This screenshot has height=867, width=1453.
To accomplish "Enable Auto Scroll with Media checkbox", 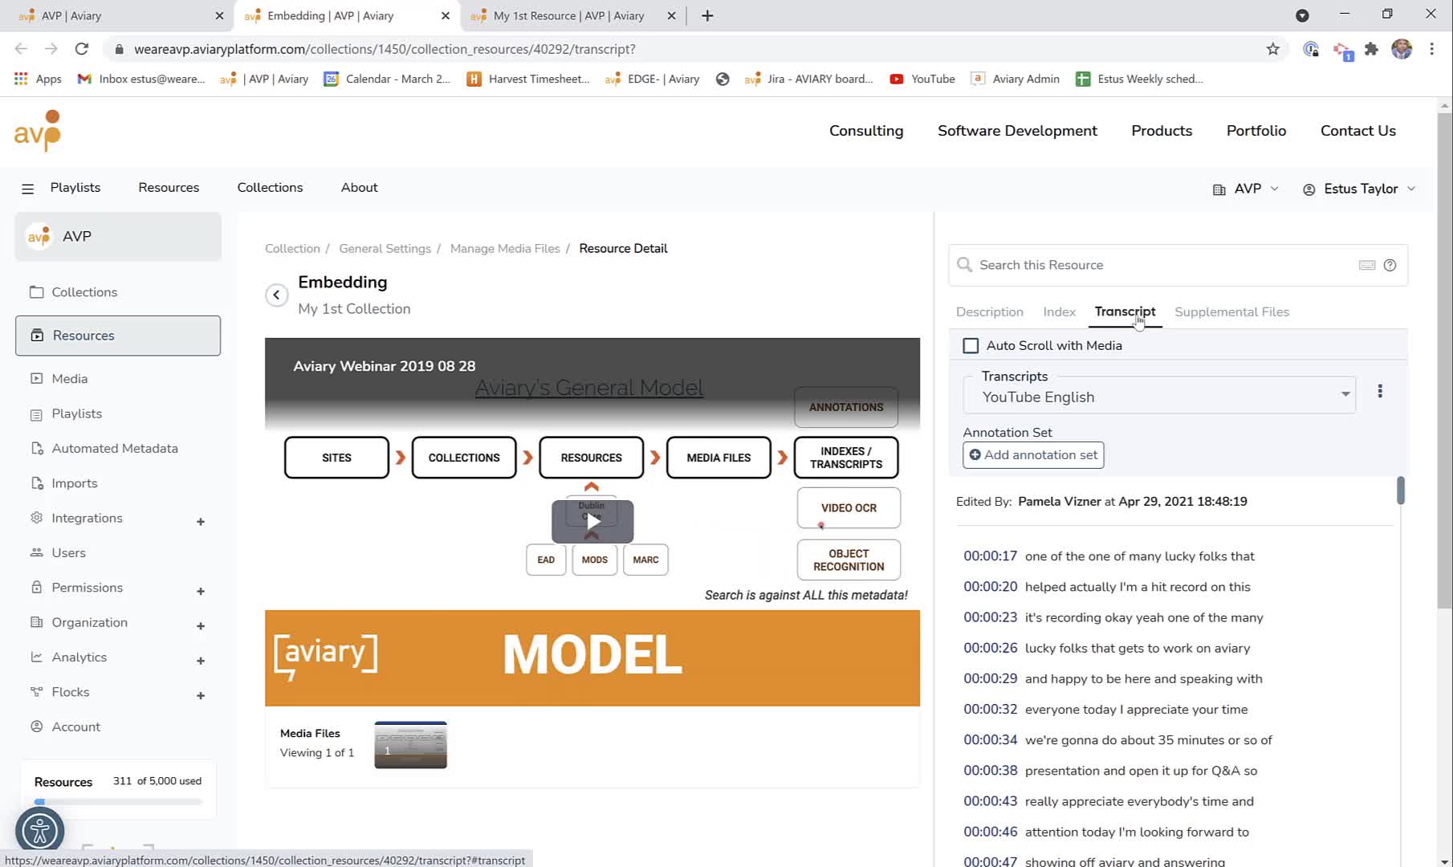I will 971,345.
